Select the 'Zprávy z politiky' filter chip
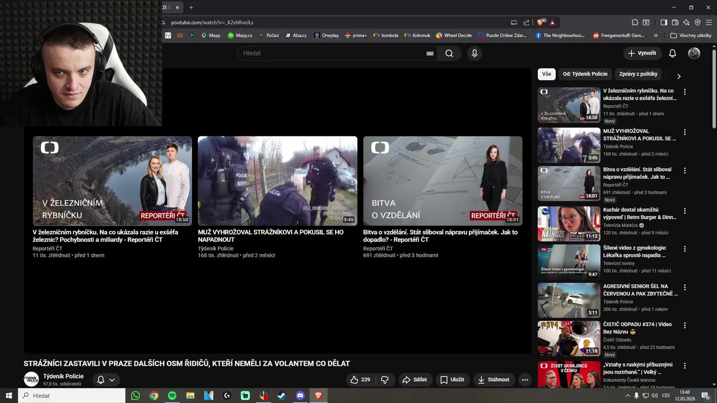The width and height of the screenshot is (717, 403). [x=639, y=74]
